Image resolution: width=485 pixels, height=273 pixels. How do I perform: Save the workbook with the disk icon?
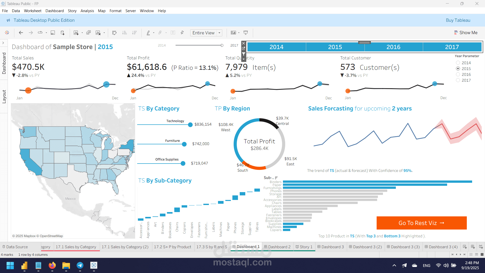[x=53, y=33]
